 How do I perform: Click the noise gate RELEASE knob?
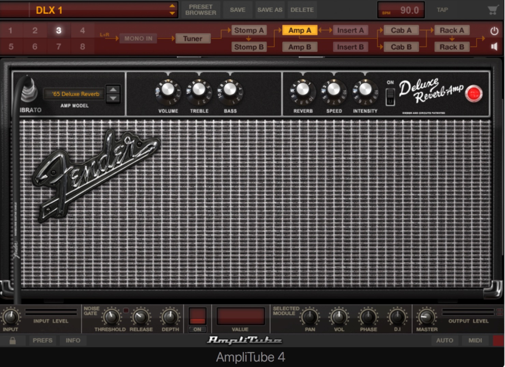click(x=141, y=317)
